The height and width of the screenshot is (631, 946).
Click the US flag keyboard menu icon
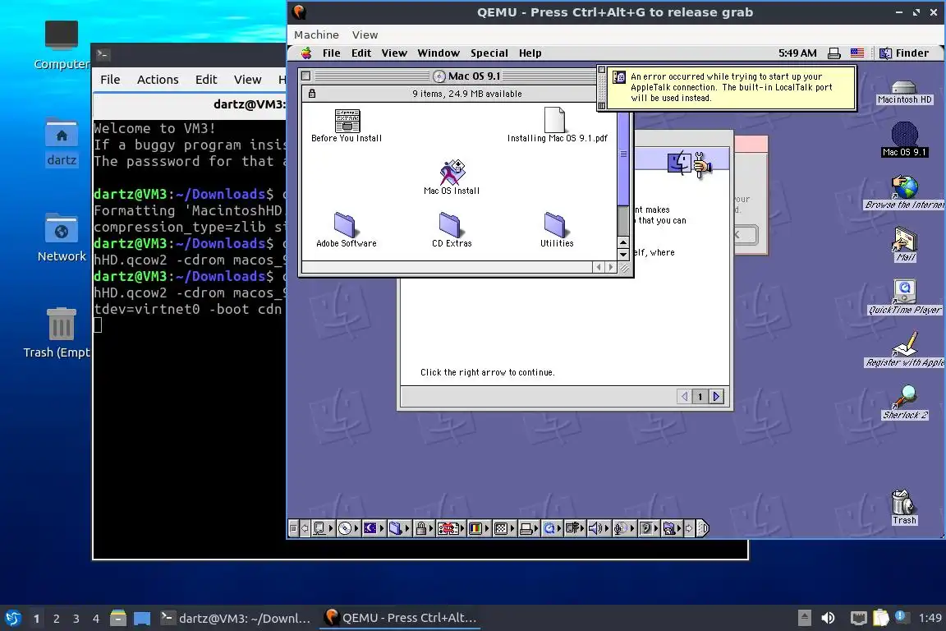tap(856, 53)
